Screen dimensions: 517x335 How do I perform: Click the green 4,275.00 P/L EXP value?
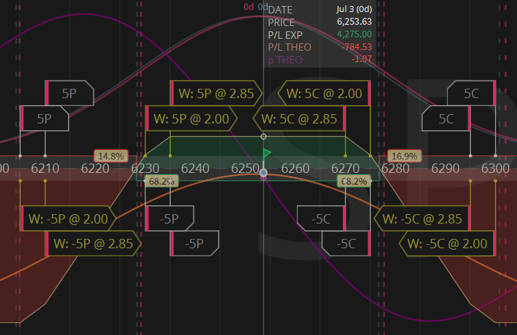pos(354,34)
